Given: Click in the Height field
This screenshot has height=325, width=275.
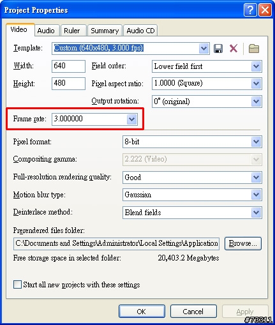Looking at the screenshot, I should (x=68, y=84).
